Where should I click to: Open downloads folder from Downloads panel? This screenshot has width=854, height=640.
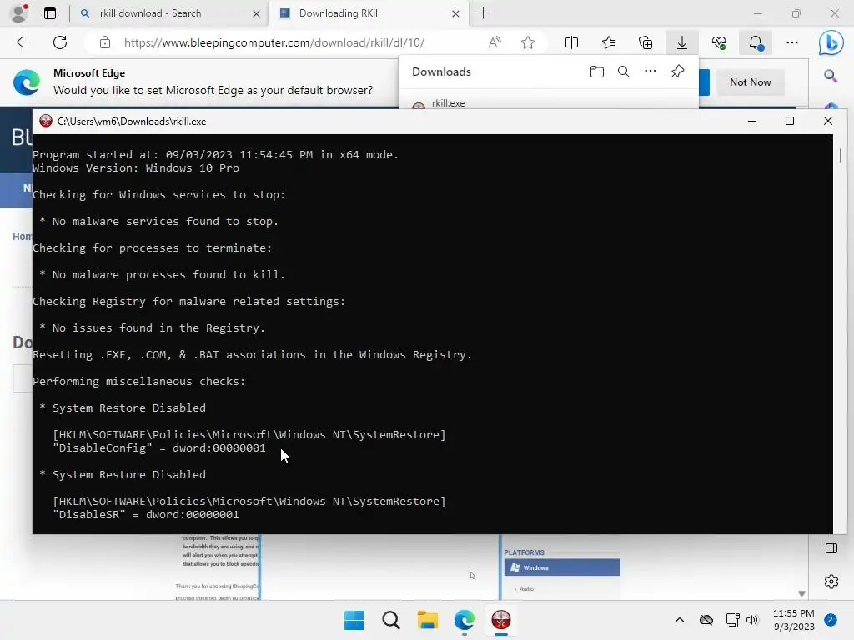(x=597, y=72)
